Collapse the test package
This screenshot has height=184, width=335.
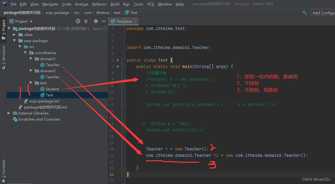31,83
